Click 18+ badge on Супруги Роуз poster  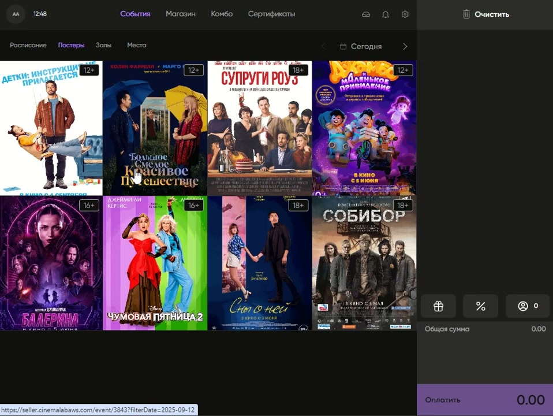click(298, 70)
